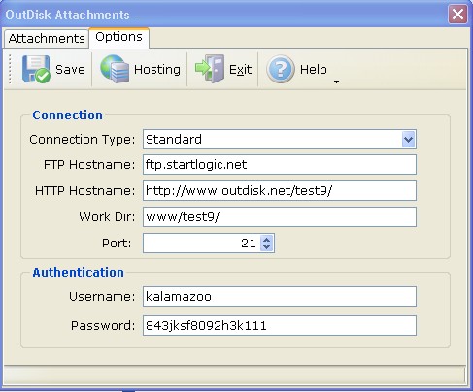The image size is (473, 392).
Task: Click the Save floppy disk icon
Action: point(36,69)
